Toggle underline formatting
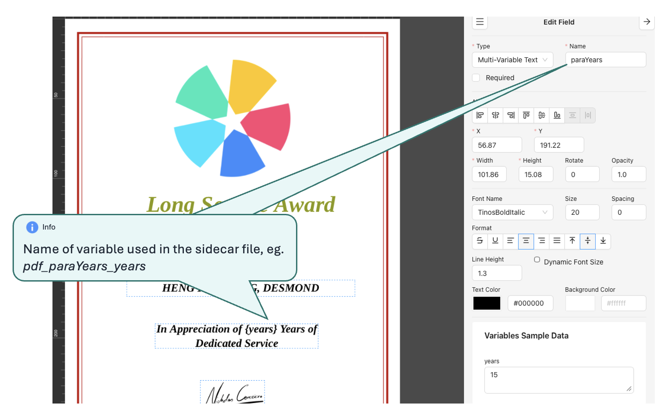The image size is (662, 408). [x=495, y=241]
